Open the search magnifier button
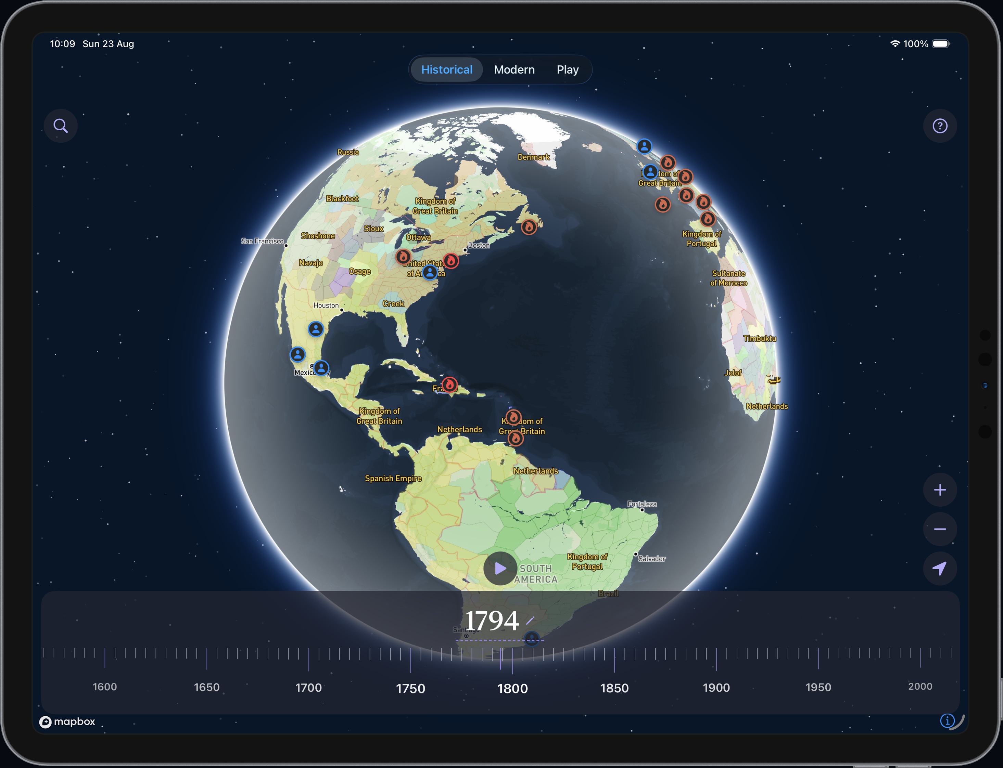The width and height of the screenshot is (1003, 768). pyautogui.click(x=60, y=126)
